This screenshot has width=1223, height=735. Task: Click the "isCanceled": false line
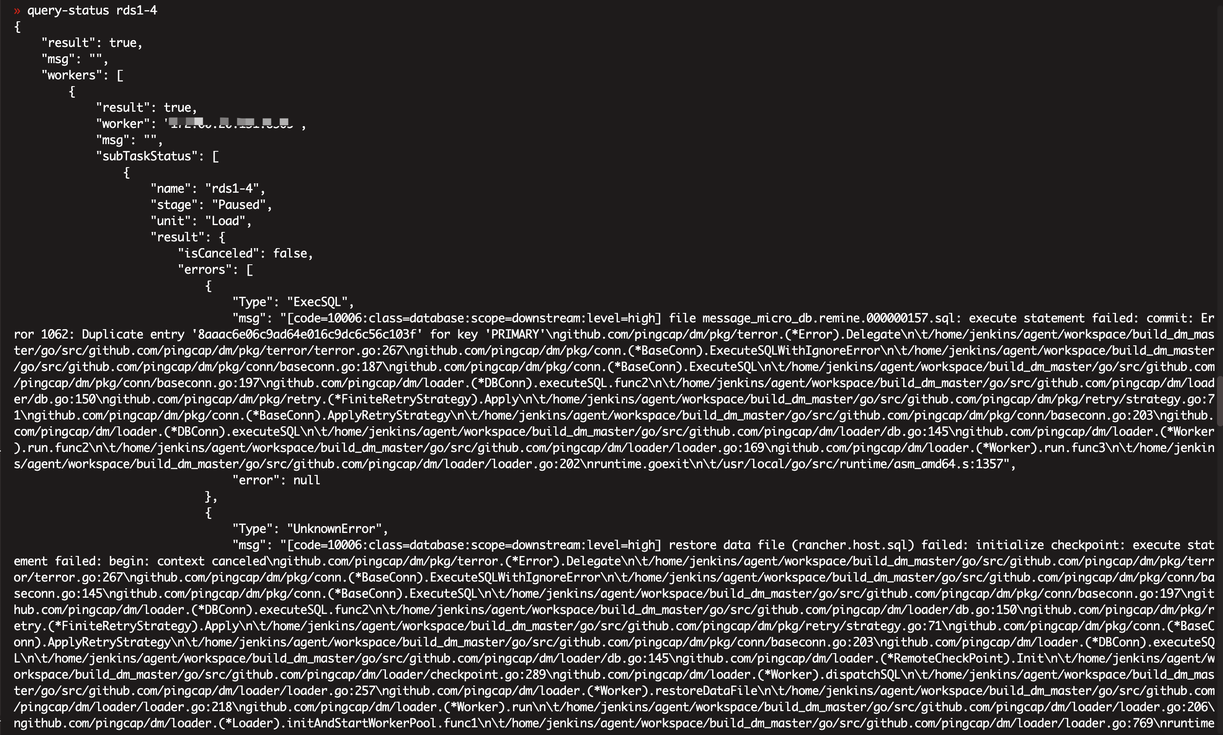tap(246, 254)
